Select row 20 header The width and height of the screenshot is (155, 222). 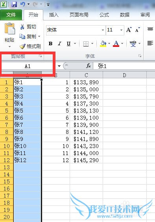7,217
